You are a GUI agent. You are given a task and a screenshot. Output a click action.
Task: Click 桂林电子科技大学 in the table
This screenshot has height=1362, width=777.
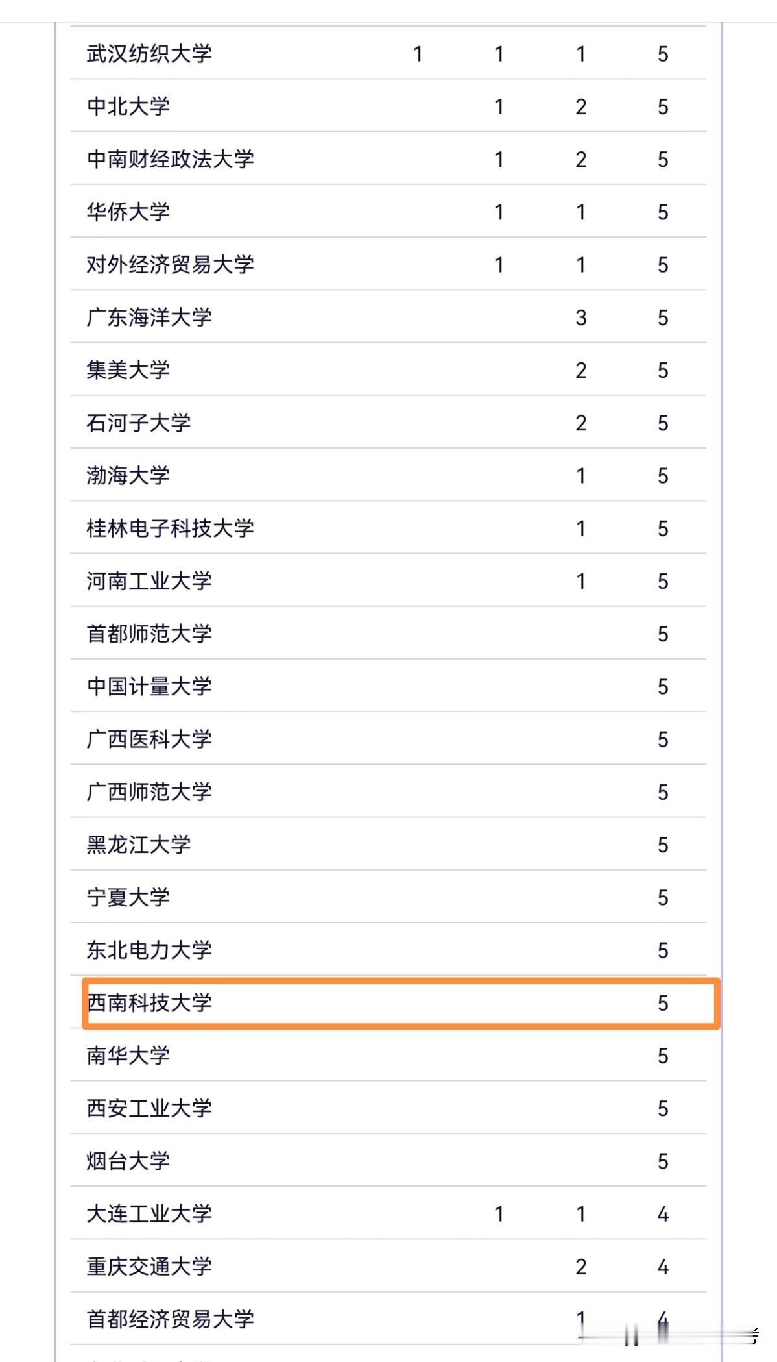(x=170, y=528)
